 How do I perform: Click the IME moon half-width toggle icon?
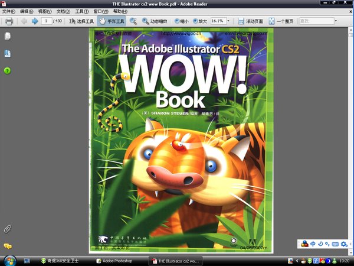pyautogui.click(x=320, y=244)
